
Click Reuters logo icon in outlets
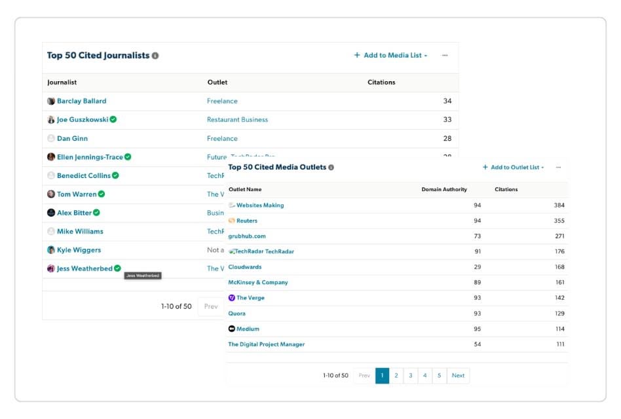coord(232,221)
